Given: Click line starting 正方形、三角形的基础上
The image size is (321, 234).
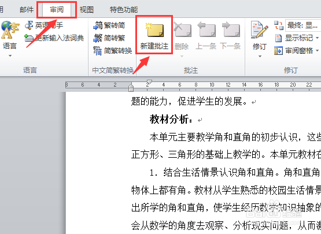Looking at the screenshot, I should click(226, 154).
